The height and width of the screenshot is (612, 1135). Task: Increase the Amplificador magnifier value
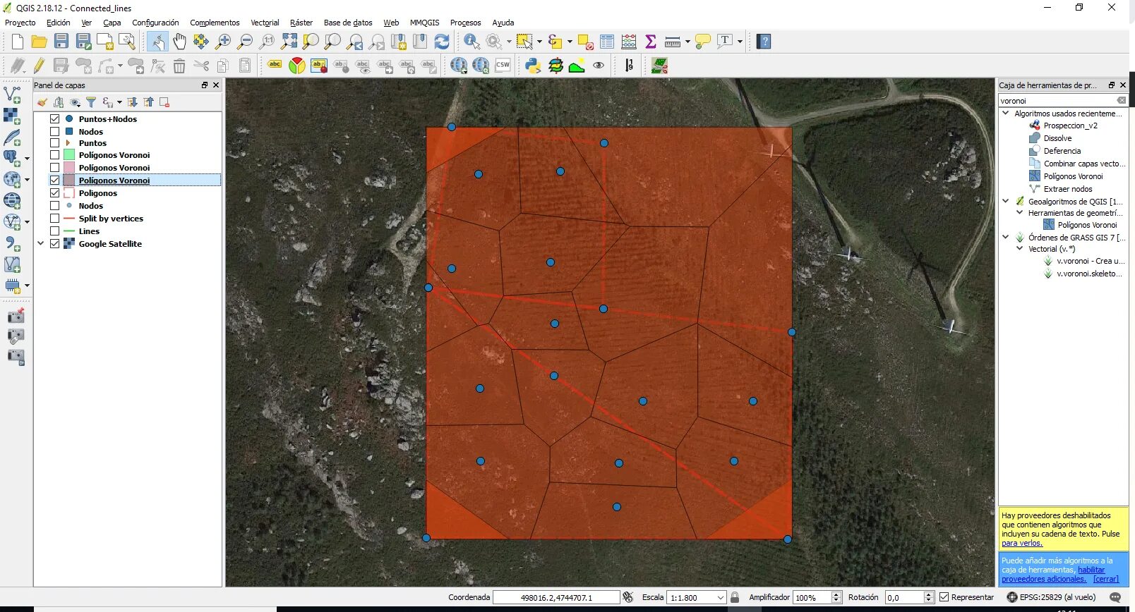(836, 594)
